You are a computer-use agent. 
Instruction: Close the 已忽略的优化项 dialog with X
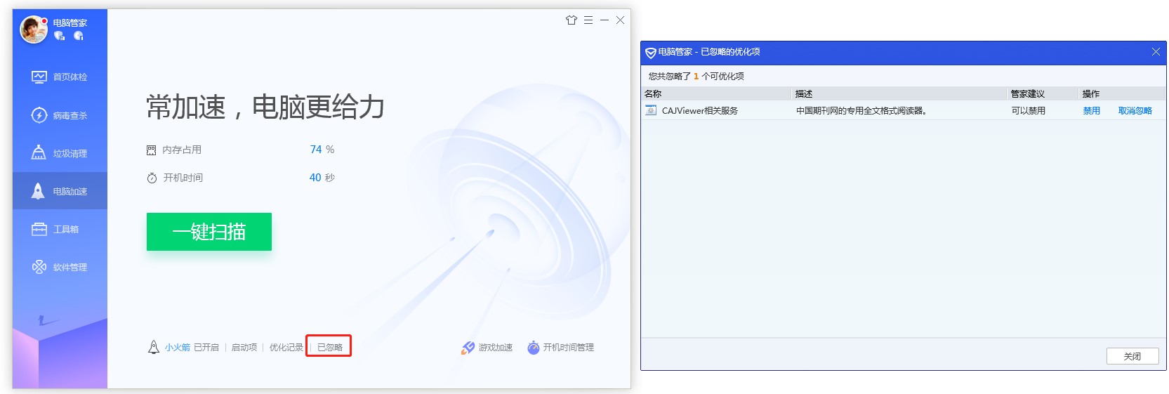[1156, 52]
